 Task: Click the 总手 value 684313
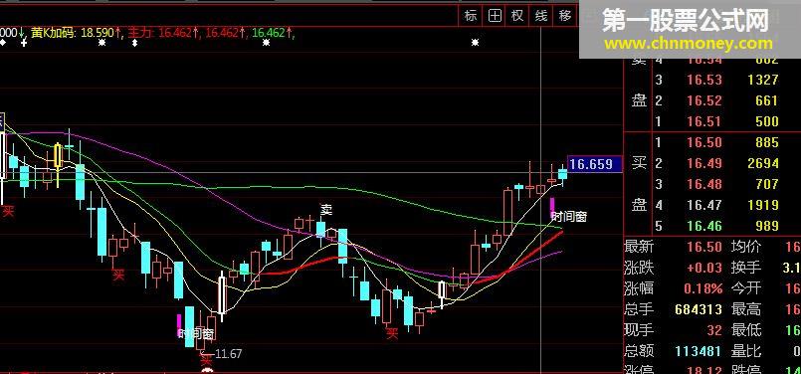coord(699,309)
